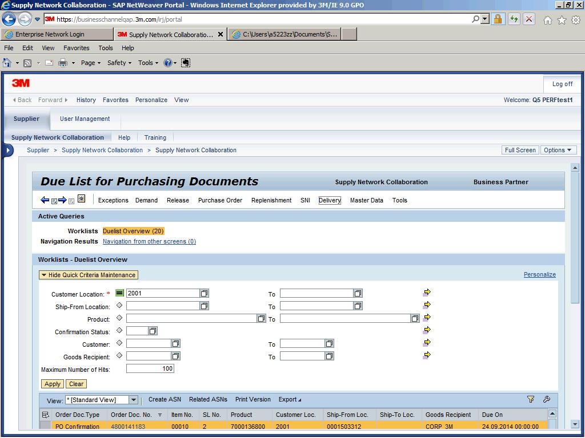Click multiple selection arrow for Goods Recipient
This screenshot has height=438, width=585.
pyautogui.click(x=427, y=355)
